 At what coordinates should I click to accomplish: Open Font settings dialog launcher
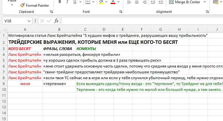[x=121, y=12]
